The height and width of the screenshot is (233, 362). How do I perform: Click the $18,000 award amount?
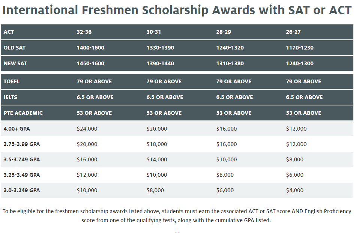[x=157, y=144]
